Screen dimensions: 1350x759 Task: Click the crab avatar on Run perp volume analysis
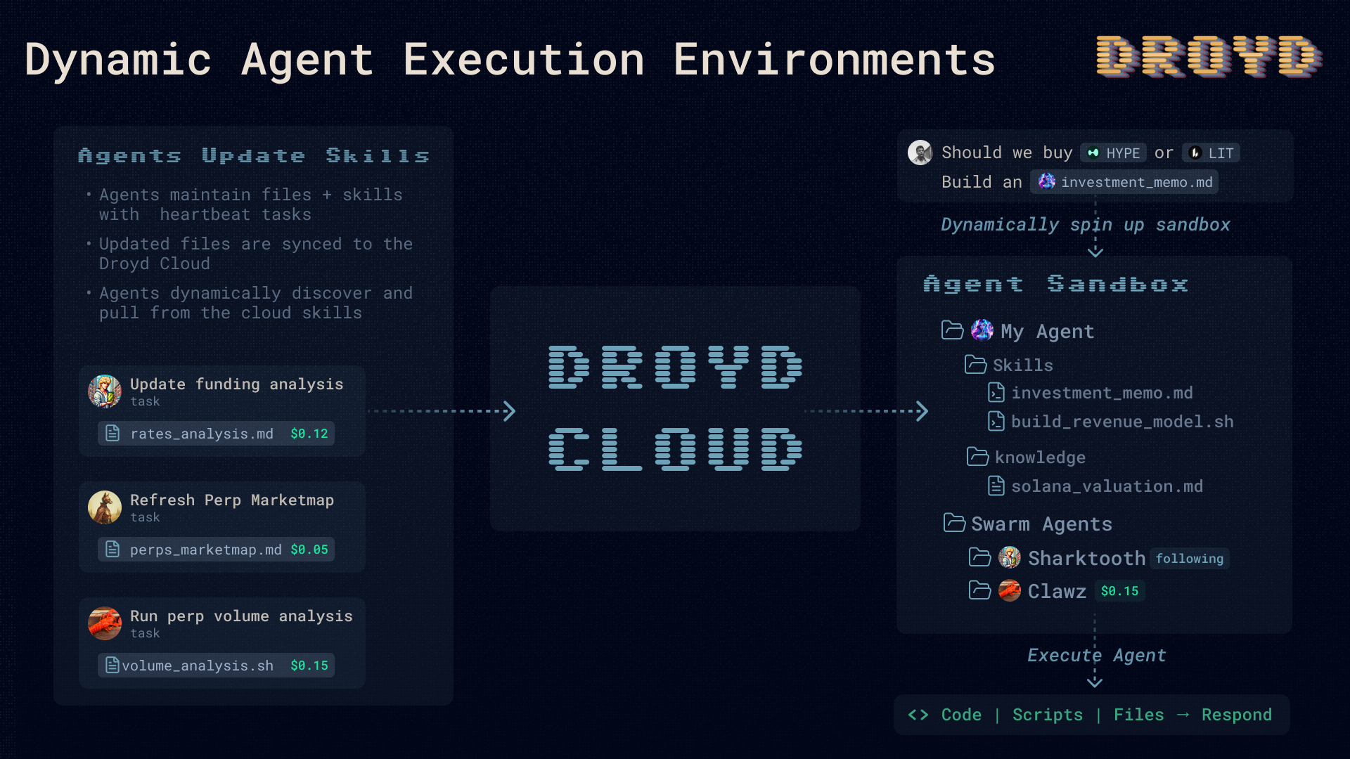coord(104,623)
